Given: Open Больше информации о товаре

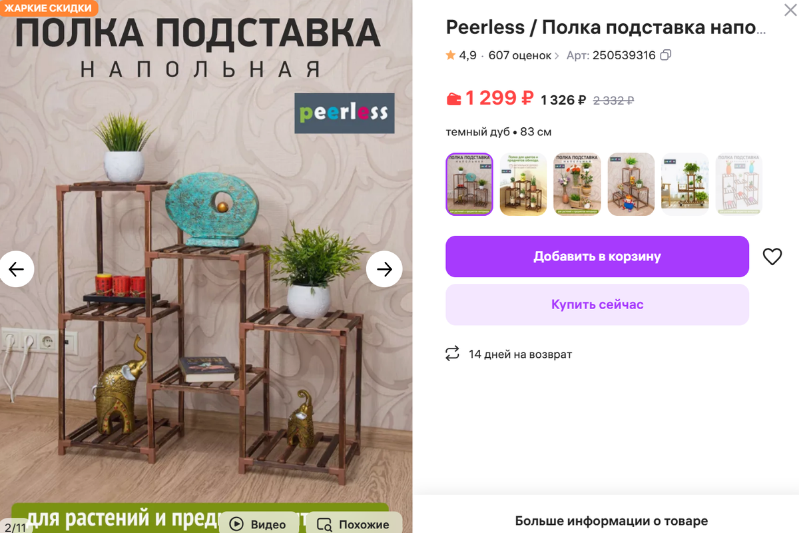Looking at the screenshot, I should (611, 521).
